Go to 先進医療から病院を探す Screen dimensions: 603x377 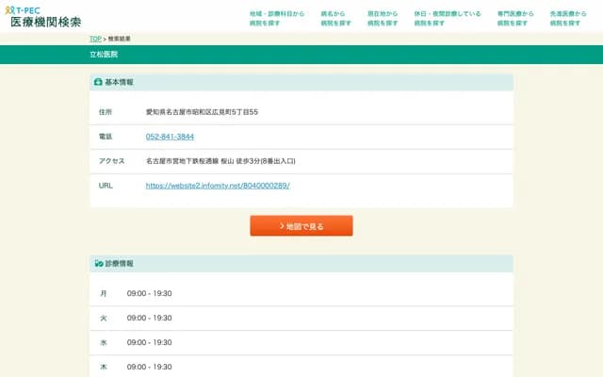[x=568, y=17]
